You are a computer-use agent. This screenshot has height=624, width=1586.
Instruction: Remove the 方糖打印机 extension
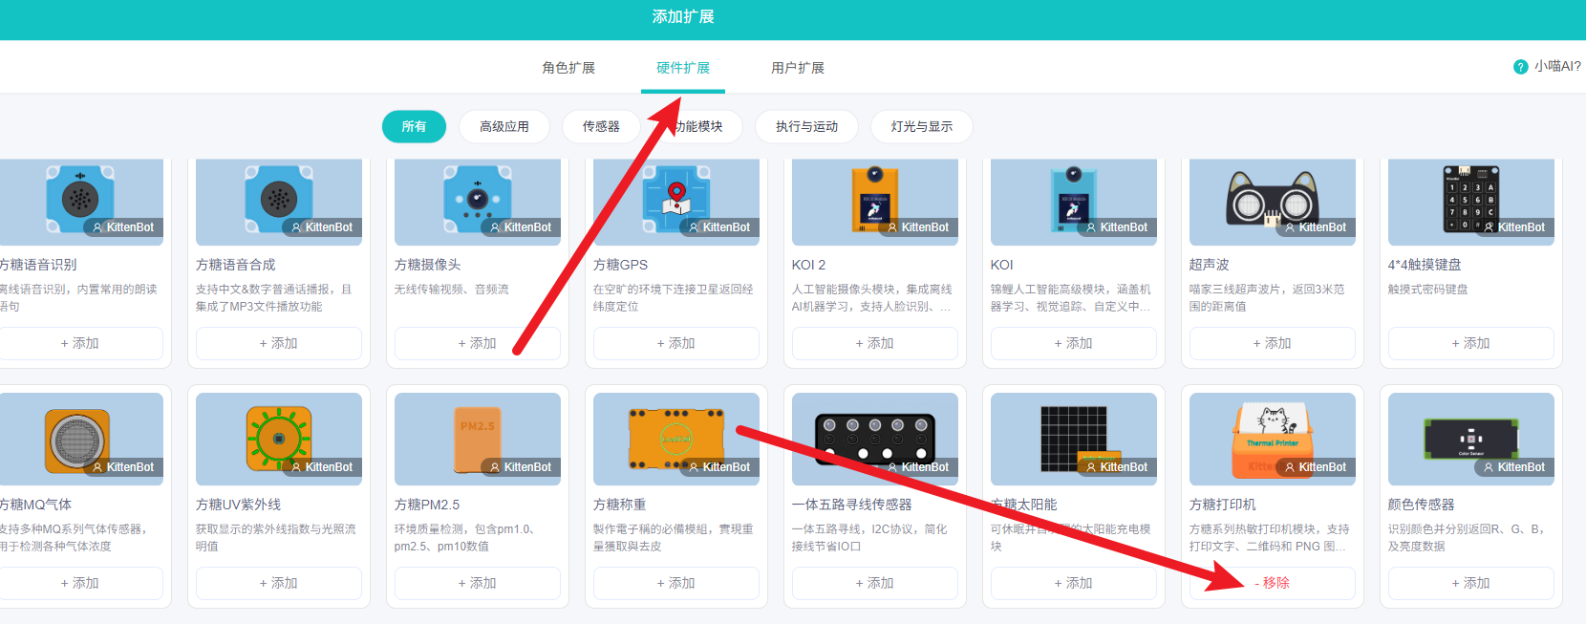click(1272, 583)
